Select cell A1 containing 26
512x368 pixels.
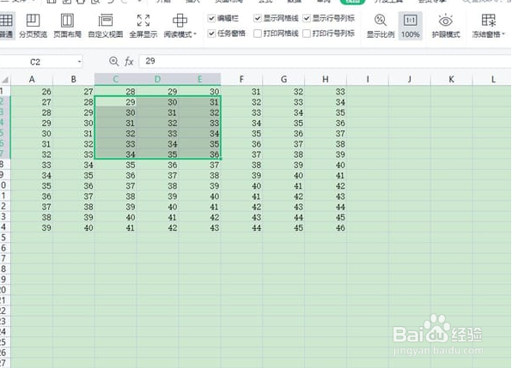pyautogui.click(x=32, y=92)
